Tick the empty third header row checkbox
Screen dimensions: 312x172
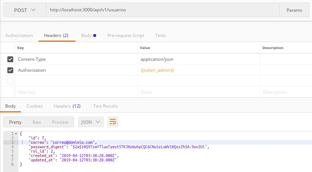10,81
